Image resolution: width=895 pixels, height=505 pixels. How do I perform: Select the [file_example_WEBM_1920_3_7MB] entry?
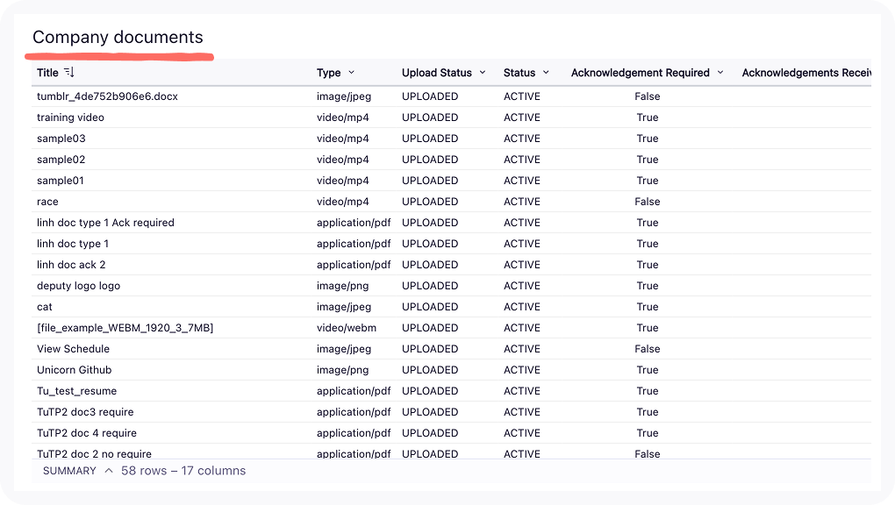point(125,328)
